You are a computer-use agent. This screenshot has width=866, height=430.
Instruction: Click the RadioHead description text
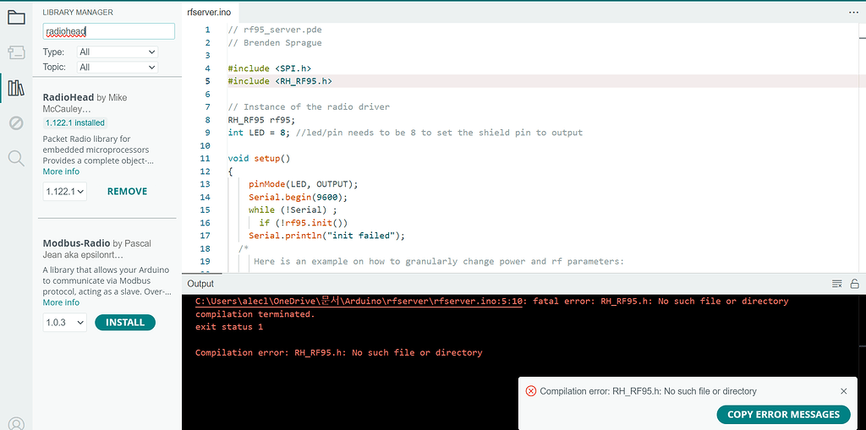click(96, 150)
